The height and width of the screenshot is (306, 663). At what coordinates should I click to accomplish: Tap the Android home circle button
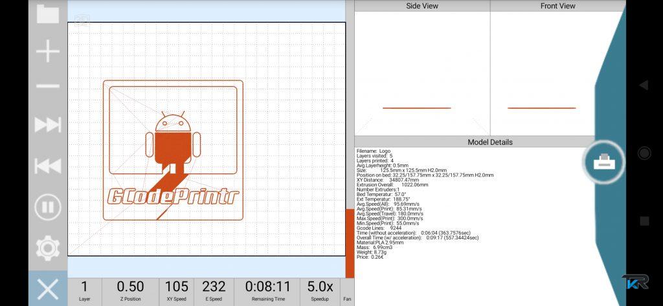click(644, 153)
